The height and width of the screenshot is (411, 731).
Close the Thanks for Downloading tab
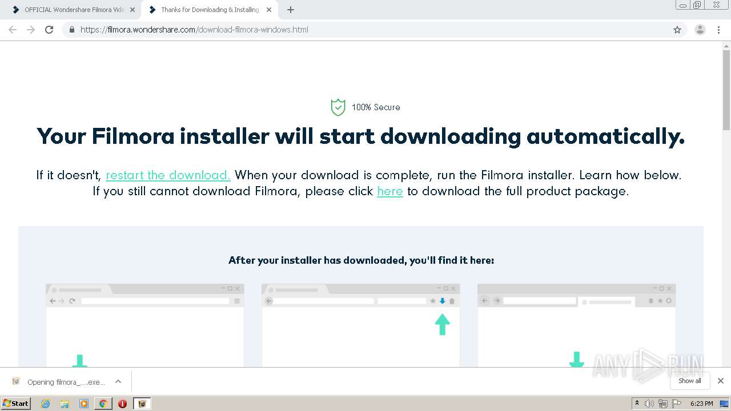pos(268,10)
